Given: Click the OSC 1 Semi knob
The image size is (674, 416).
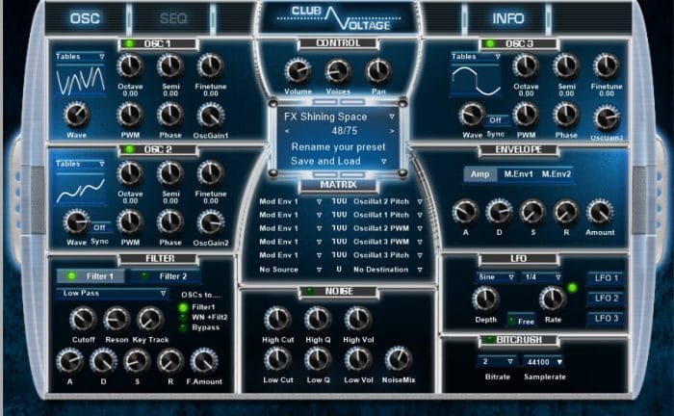Looking at the screenshot, I should (x=170, y=65).
